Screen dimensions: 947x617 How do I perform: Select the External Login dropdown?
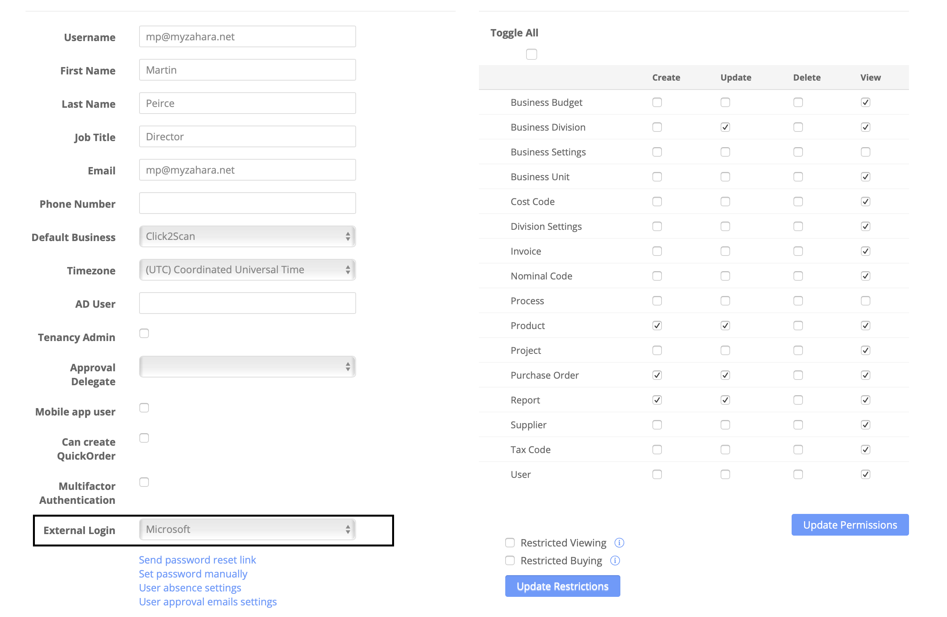point(246,530)
